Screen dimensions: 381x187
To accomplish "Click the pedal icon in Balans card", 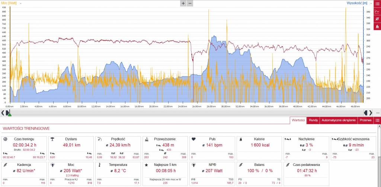I will pos(241,165).
